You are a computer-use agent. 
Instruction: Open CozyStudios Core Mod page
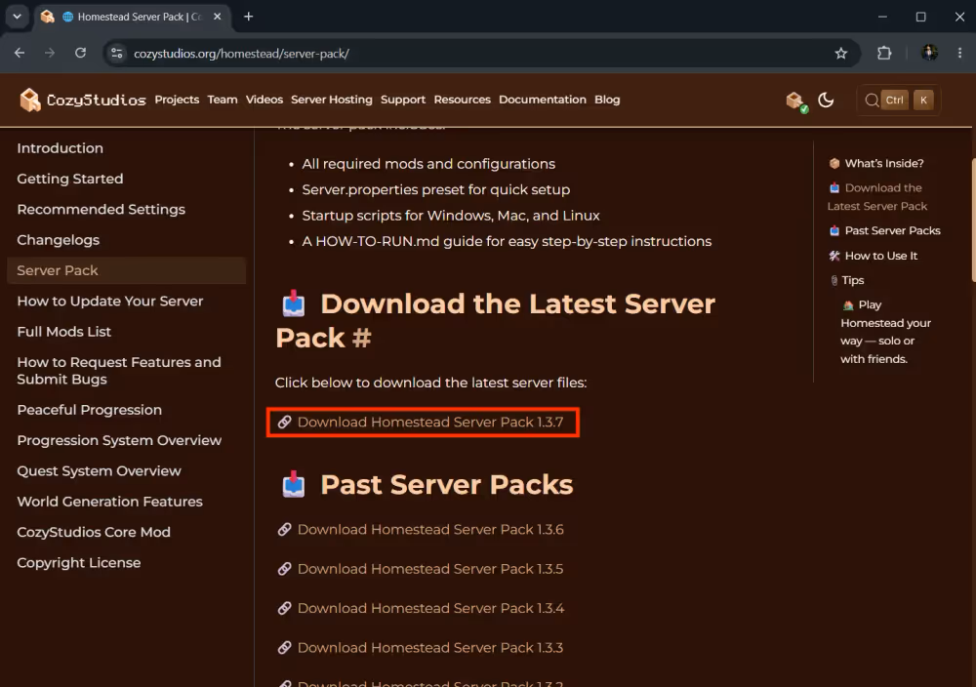[x=94, y=532]
